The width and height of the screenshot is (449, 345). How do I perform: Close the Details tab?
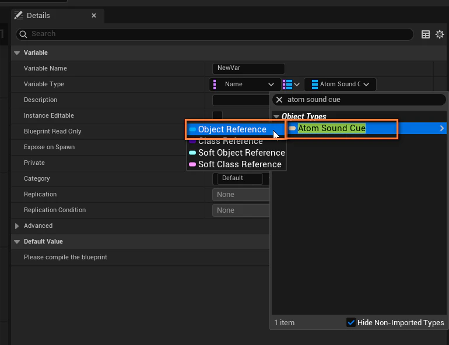94,16
